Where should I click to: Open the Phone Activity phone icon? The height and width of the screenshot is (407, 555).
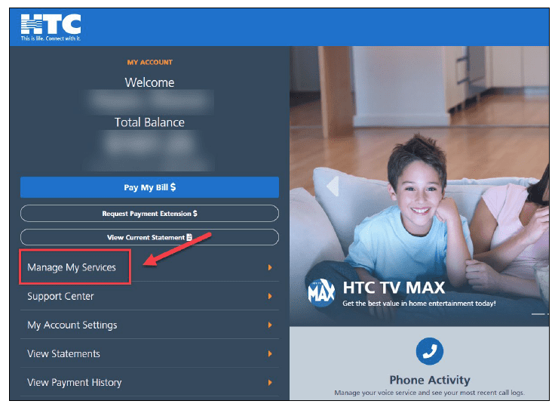(429, 351)
